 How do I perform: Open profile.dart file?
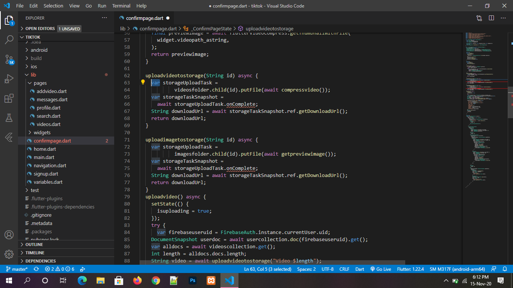(x=66, y=108)
